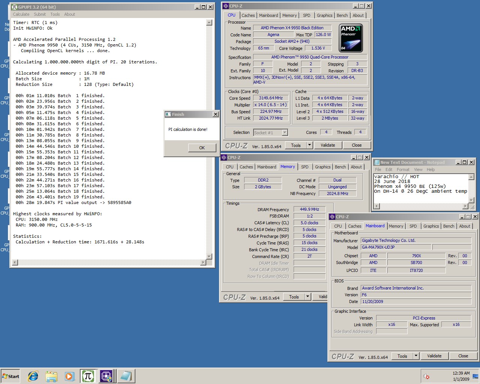
Task: Click CPU-Z title bar icon of Memory window
Action: [224, 157]
